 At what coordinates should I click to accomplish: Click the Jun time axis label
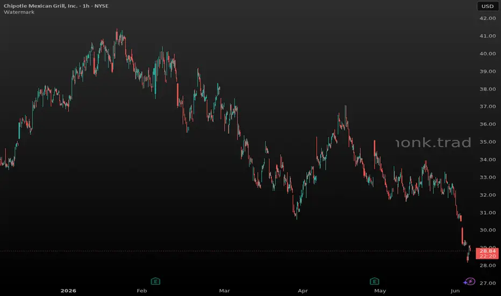click(x=455, y=291)
